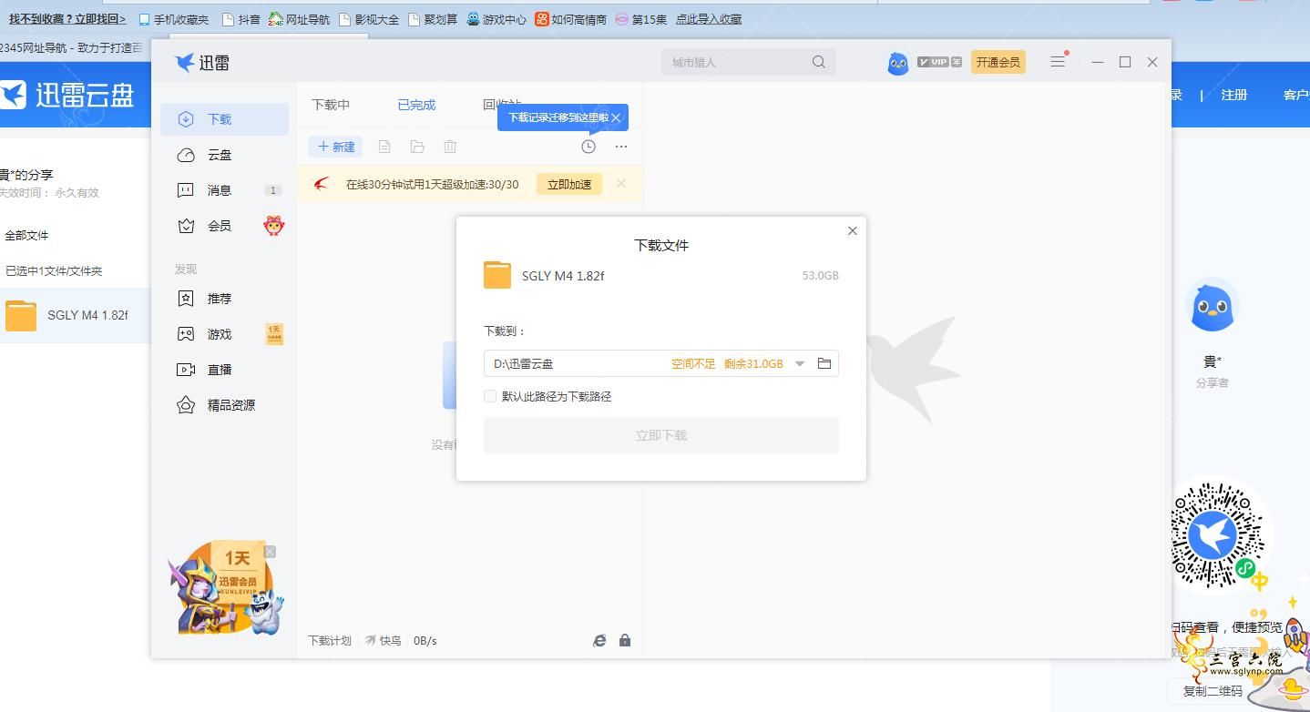Click the sharer bird avatar on web page

[1213, 307]
